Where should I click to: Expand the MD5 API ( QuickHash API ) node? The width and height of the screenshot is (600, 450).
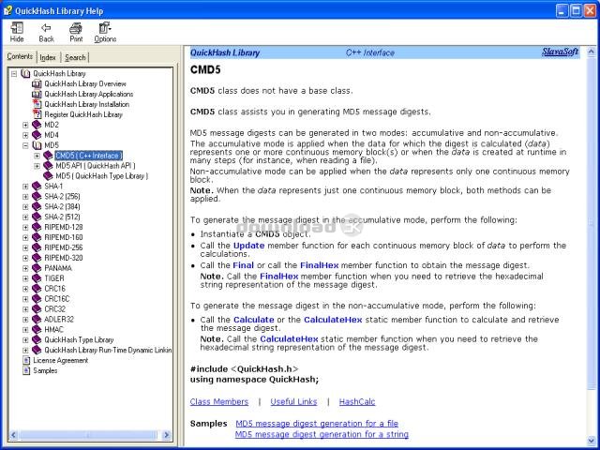37,166
